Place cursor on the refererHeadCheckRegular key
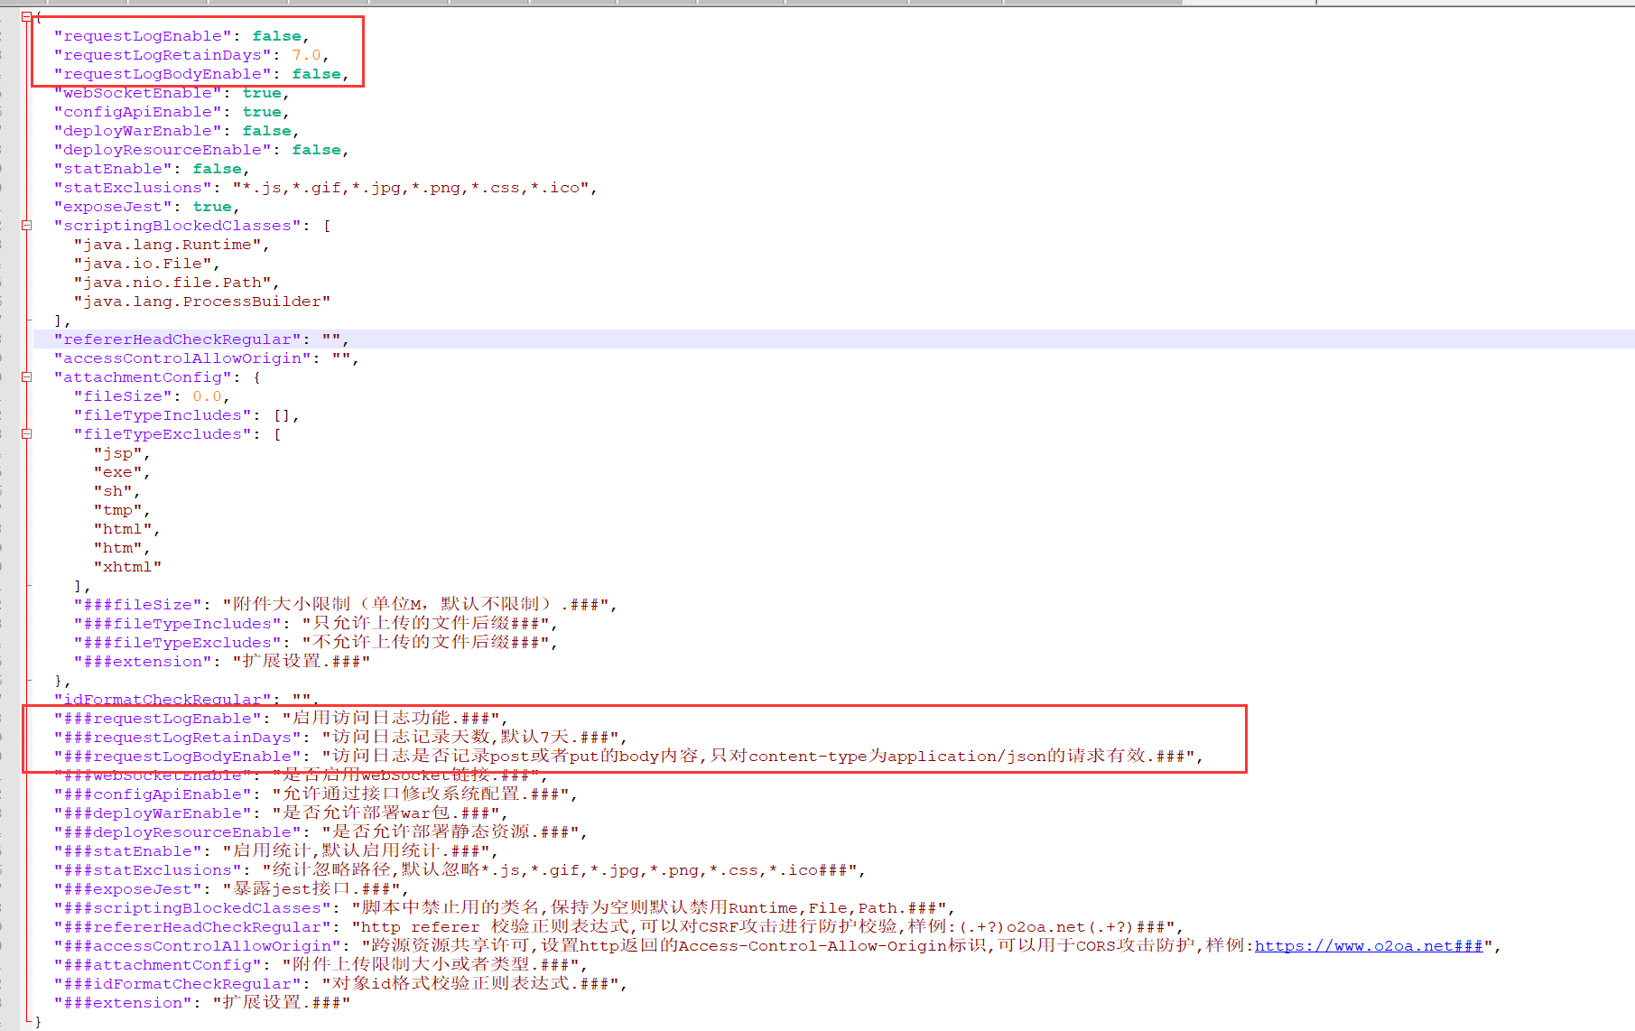Screen dimensions: 1635x1031 177,339
